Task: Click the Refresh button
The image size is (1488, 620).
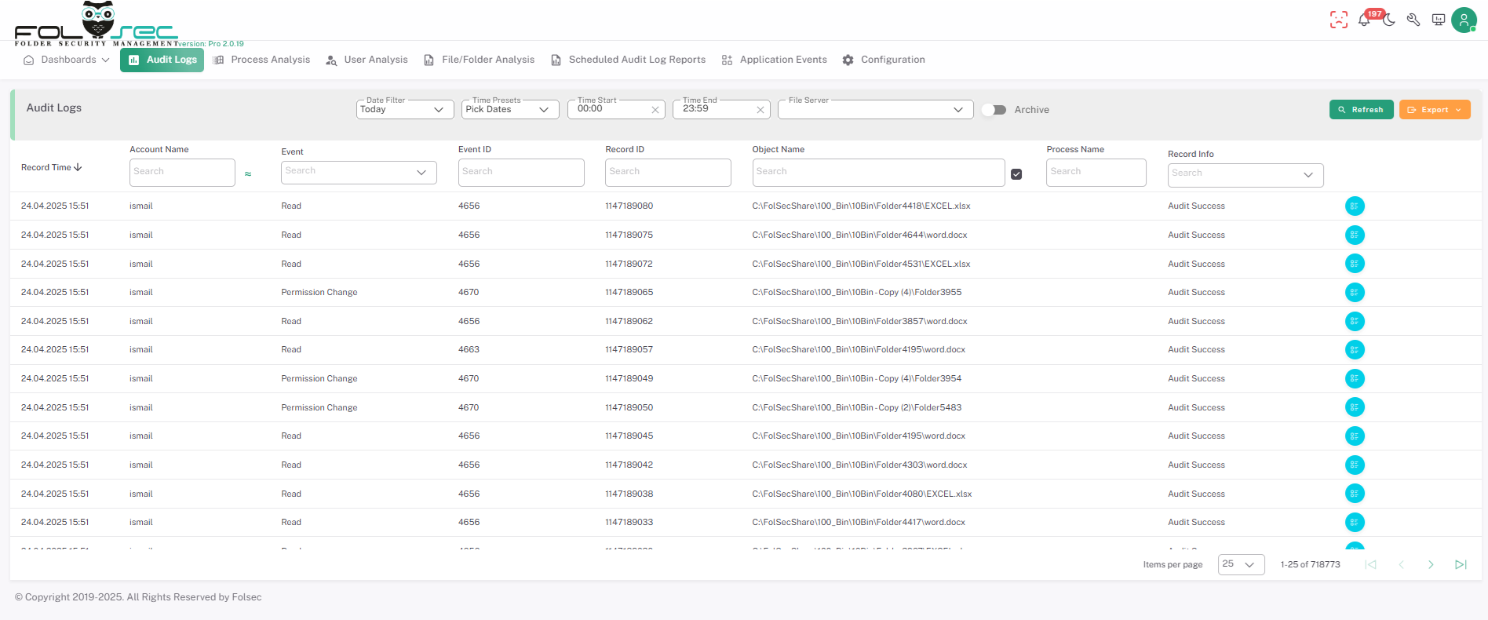Action: tap(1361, 110)
